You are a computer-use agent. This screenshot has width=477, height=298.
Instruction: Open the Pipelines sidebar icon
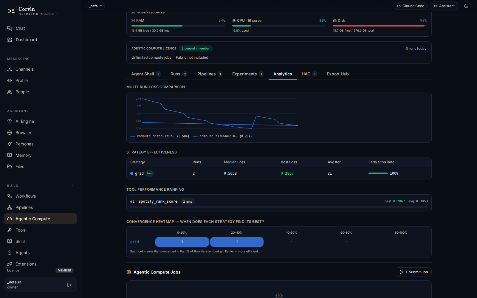click(x=10, y=207)
